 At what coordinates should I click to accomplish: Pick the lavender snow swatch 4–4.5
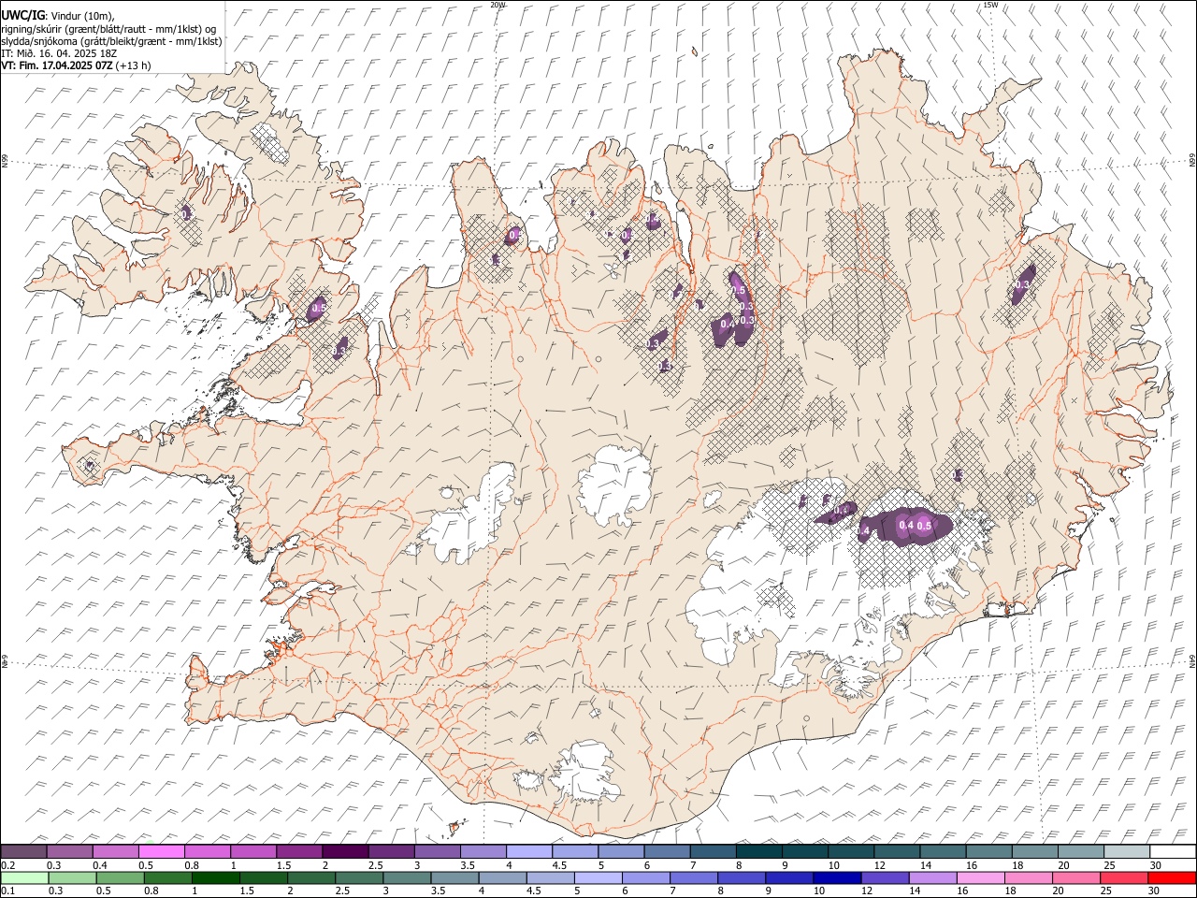click(x=529, y=852)
